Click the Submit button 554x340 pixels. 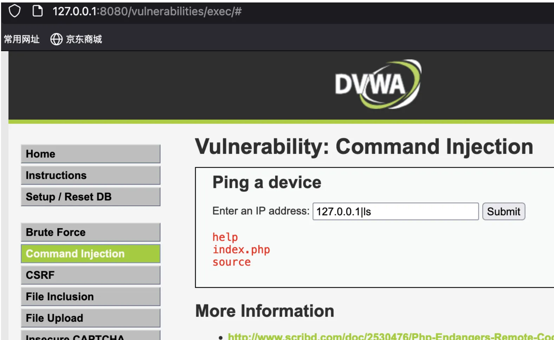[503, 212]
